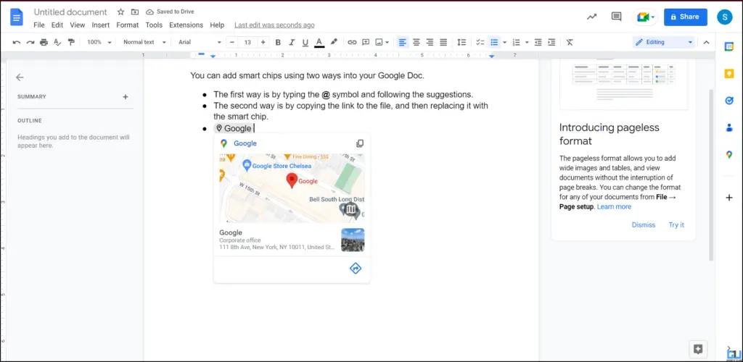Toggle numbered list button
This screenshot has width=743, height=362.
tap(517, 42)
